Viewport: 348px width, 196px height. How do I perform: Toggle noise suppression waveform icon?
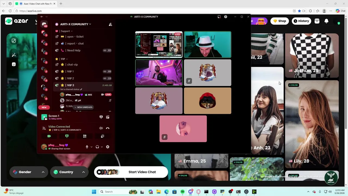[x=101, y=128]
